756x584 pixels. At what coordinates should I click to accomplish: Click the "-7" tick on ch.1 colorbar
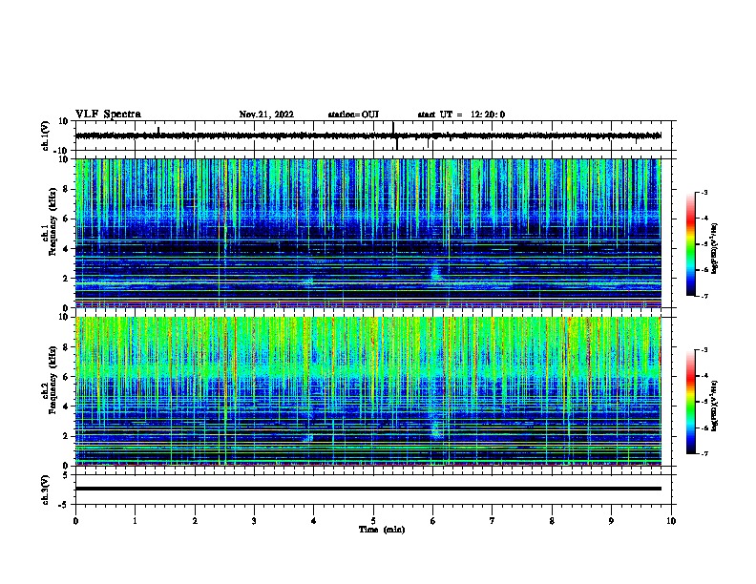tap(703, 296)
